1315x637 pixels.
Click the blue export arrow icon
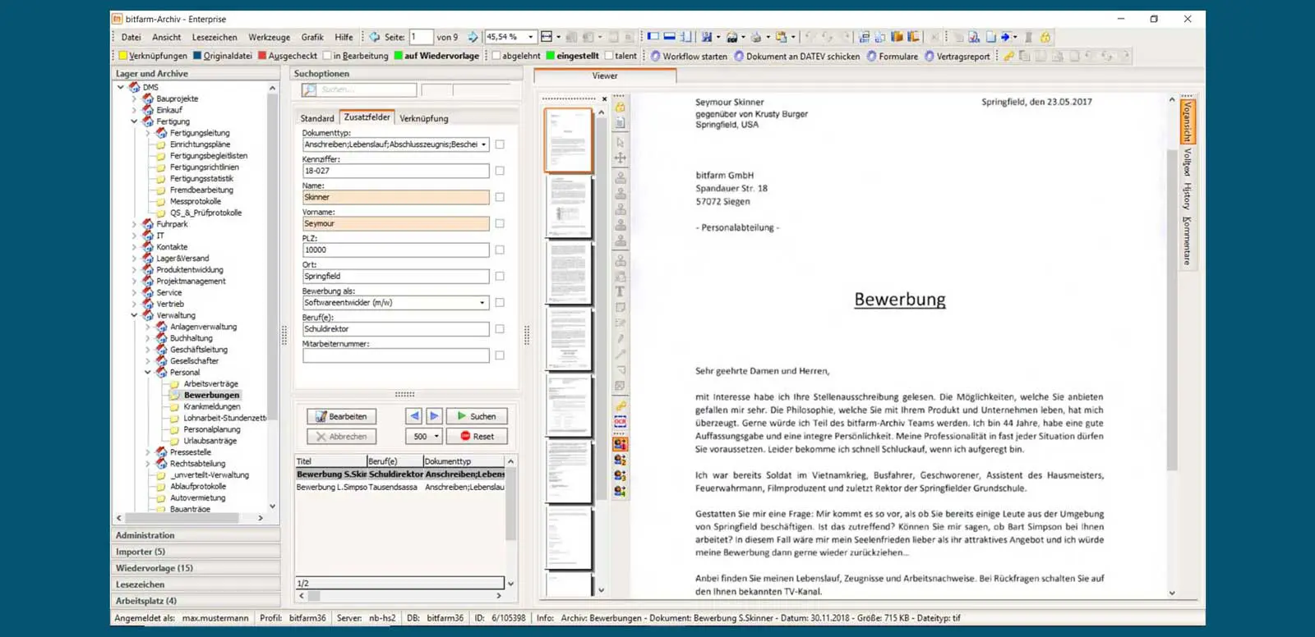(1005, 37)
